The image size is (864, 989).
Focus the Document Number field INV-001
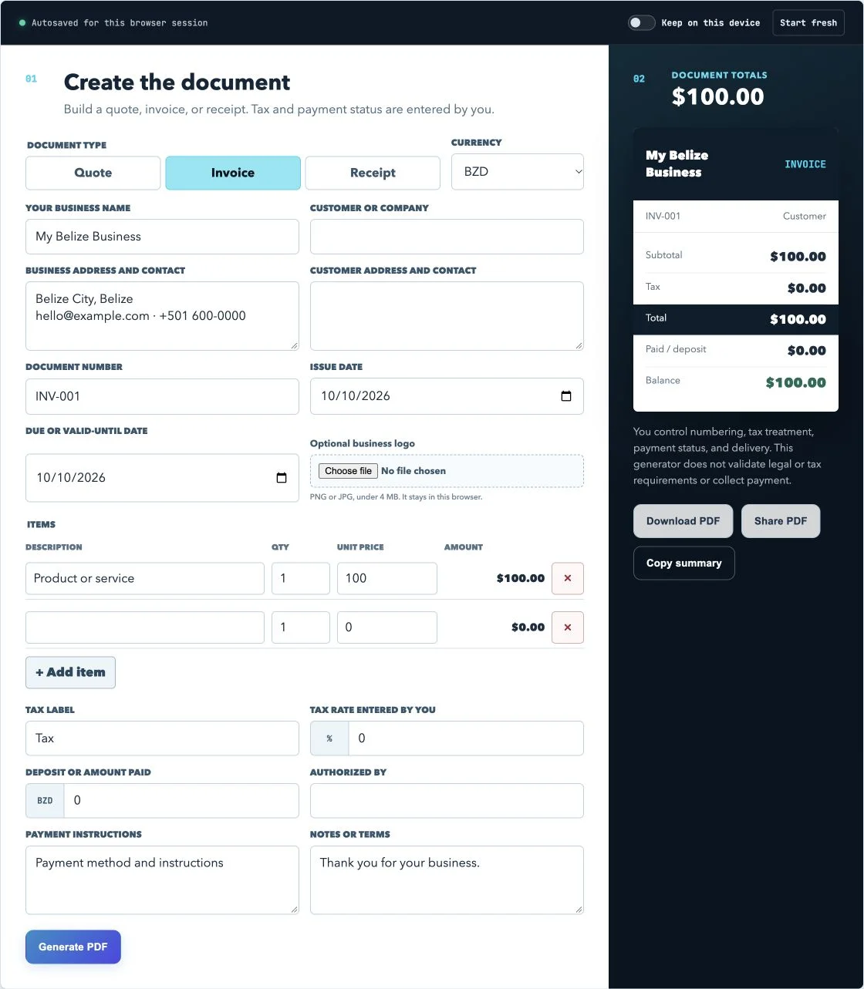pos(162,396)
